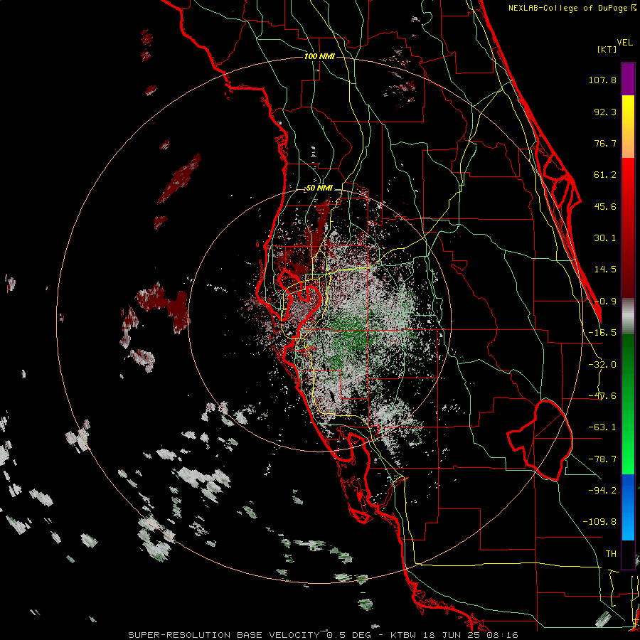This screenshot has width=640, height=640.
Task: Pick the black TH color bar segment
Action: tap(628, 554)
